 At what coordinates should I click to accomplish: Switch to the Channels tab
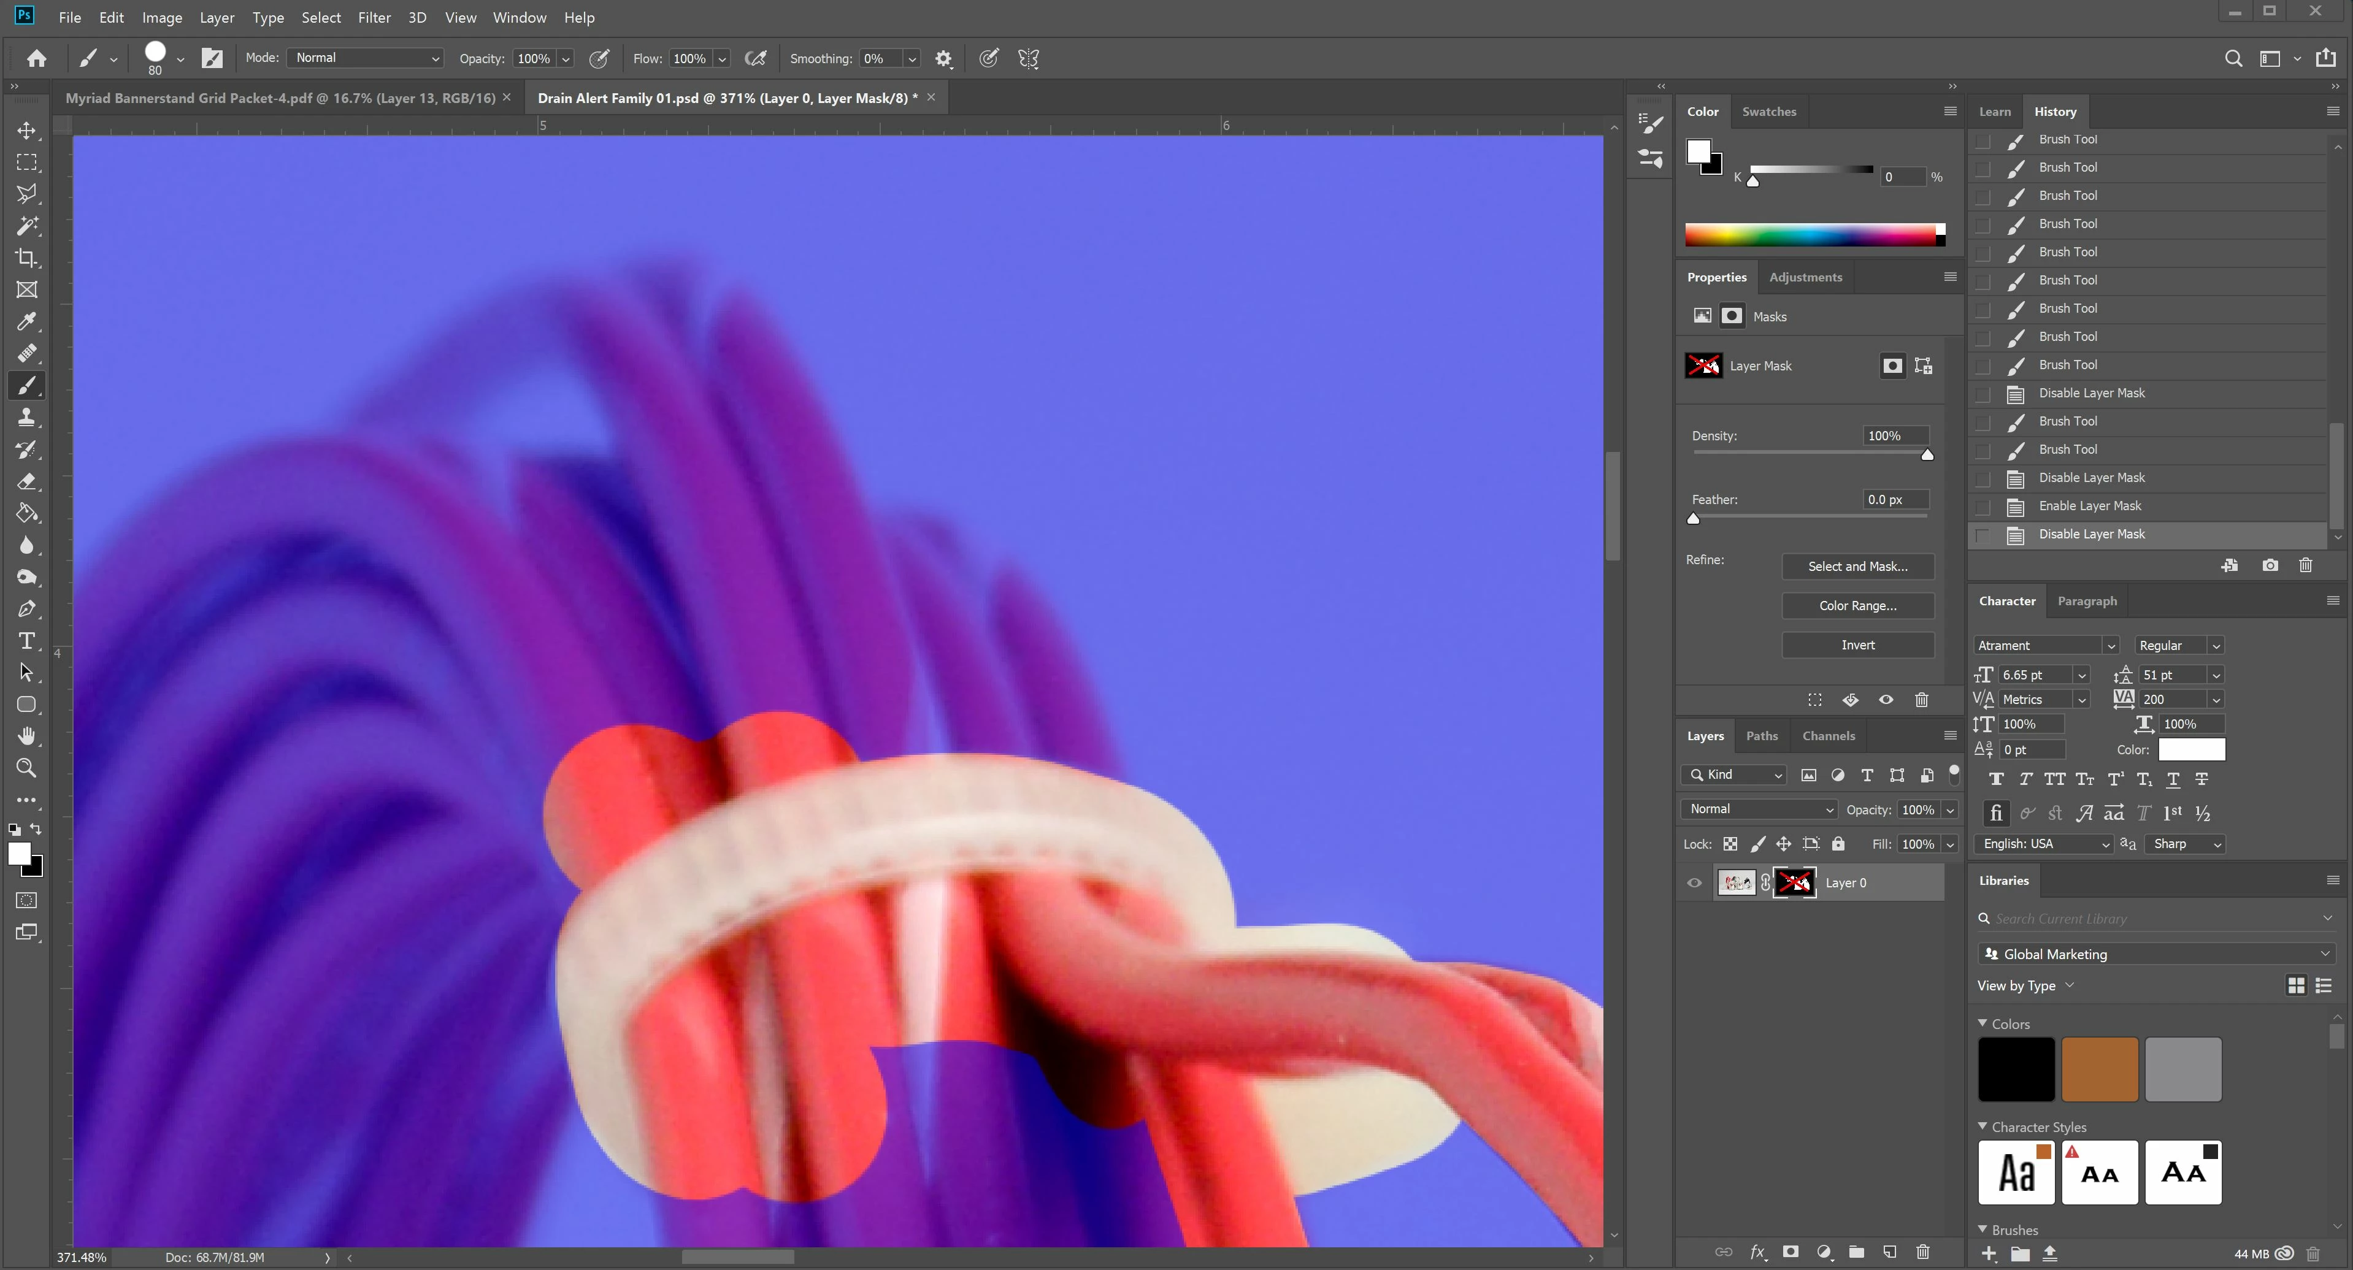click(1828, 736)
